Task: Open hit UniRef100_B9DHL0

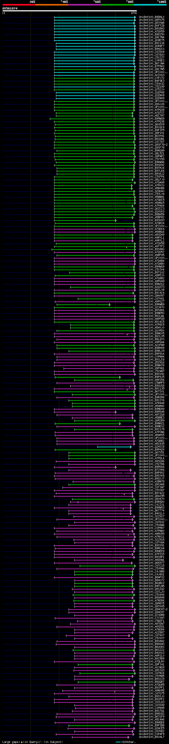Action: point(151,17)
